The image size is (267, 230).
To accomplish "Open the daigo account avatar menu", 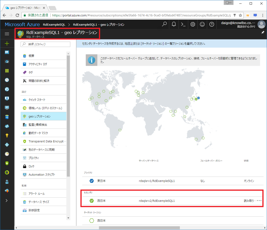I will (262, 24).
